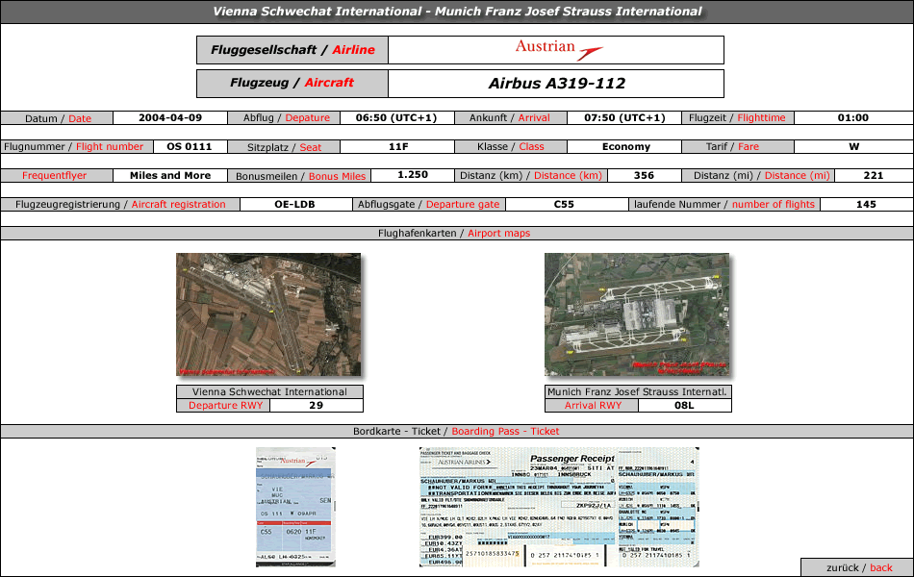Click the page title Vienna Schwechat - Munich
The width and height of the screenshot is (914, 577).
(x=457, y=12)
